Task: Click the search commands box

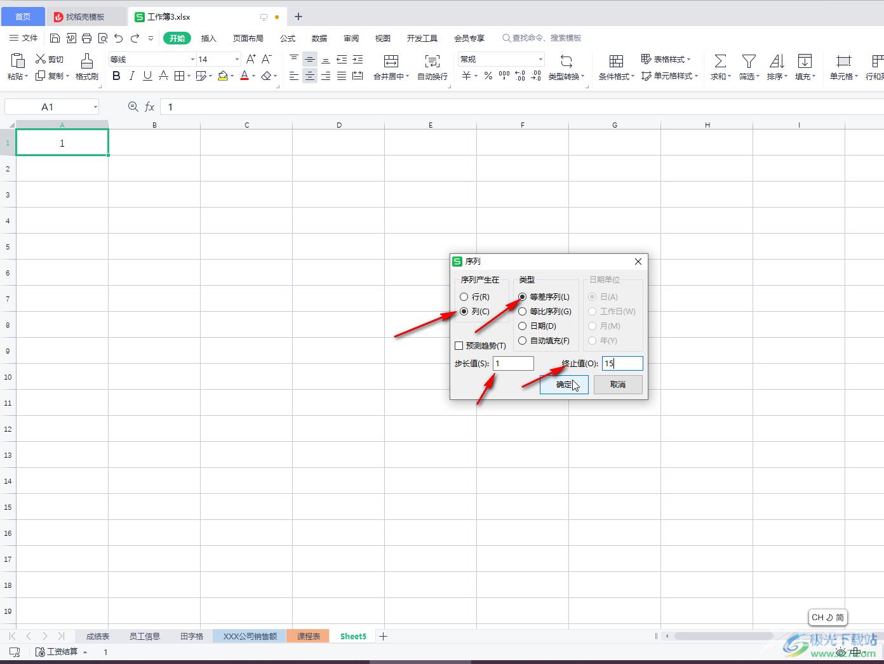Action: coord(542,38)
